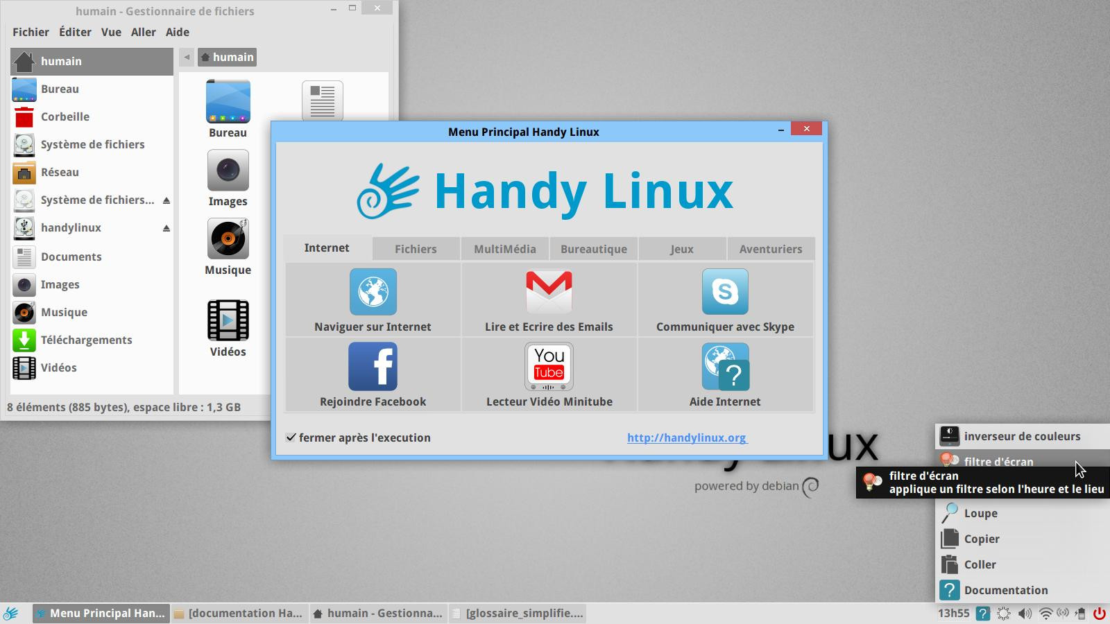Choose inverseur de couleurs menu entry
Viewport: 1110px width, 624px height.
click(1023, 436)
